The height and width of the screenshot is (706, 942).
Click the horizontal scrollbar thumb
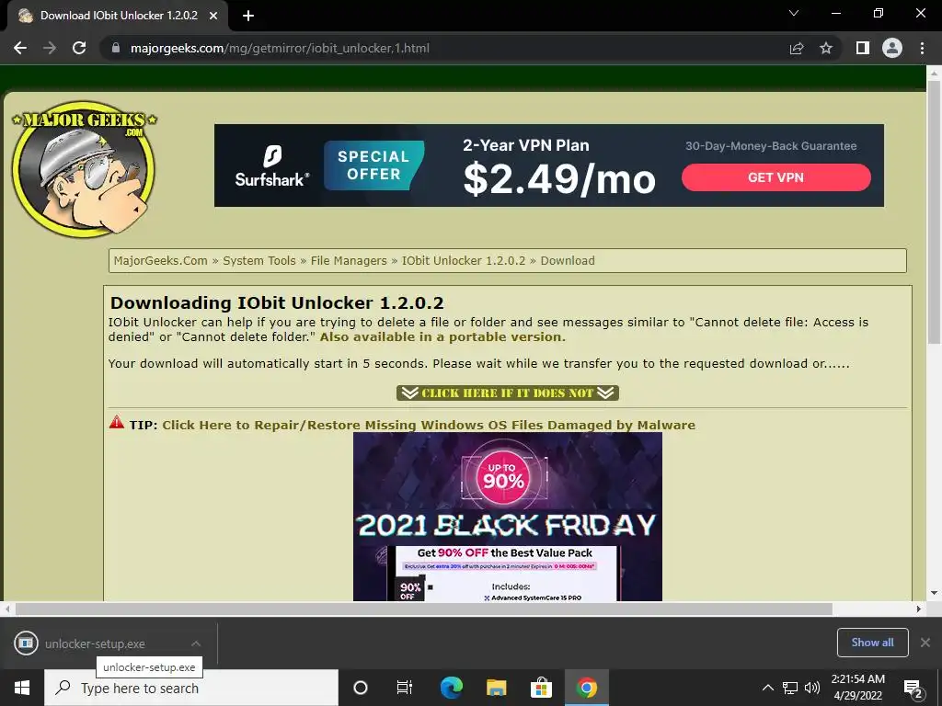point(423,609)
